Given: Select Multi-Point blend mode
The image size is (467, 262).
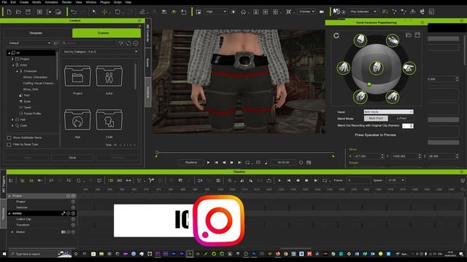Looking at the screenshot, I should 376,118.
